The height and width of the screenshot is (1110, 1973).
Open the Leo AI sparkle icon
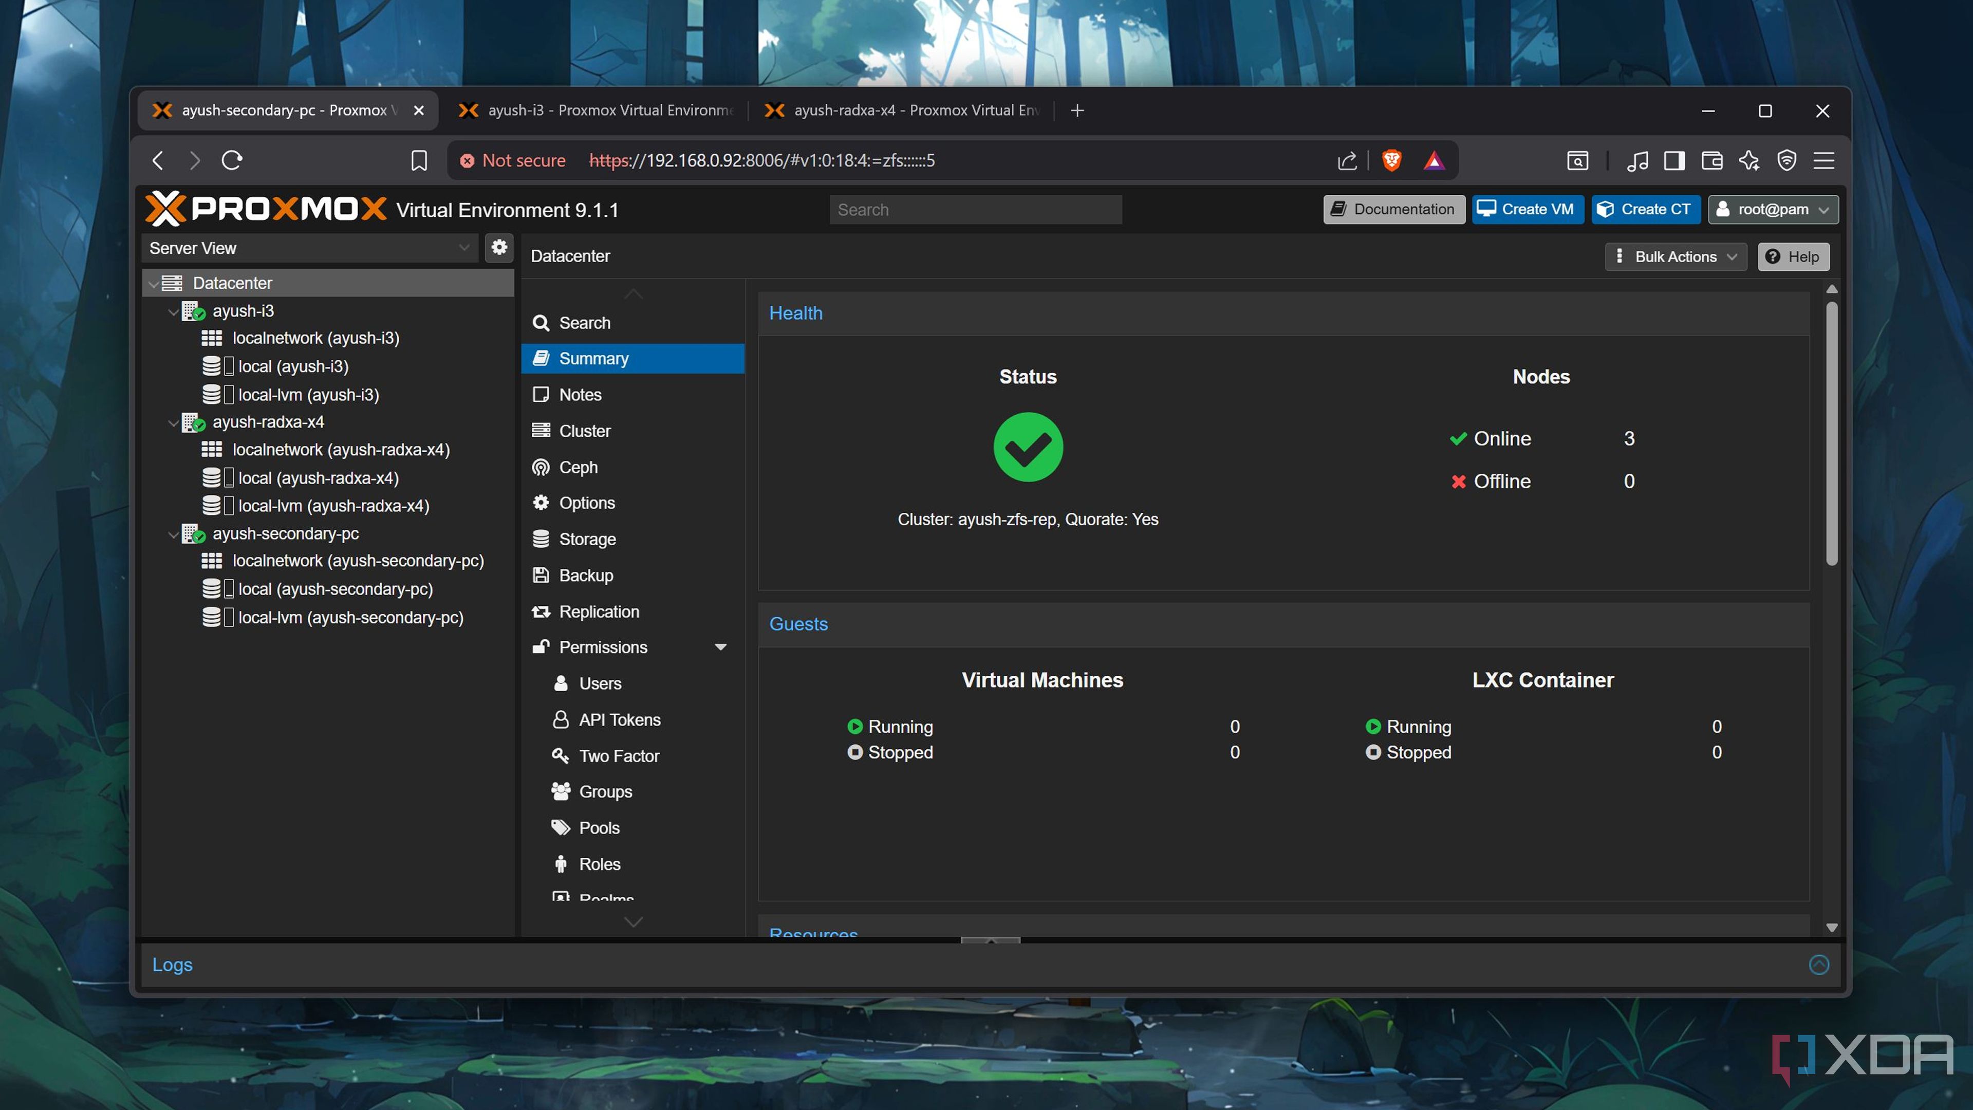coord(1749,160)
